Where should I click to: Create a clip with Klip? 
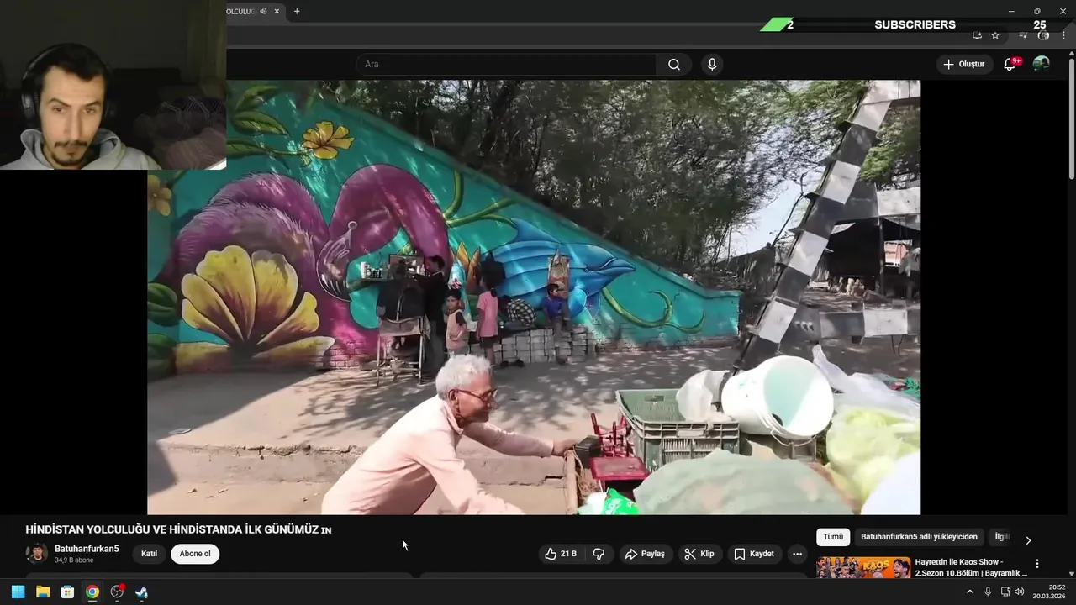point(699,554)
